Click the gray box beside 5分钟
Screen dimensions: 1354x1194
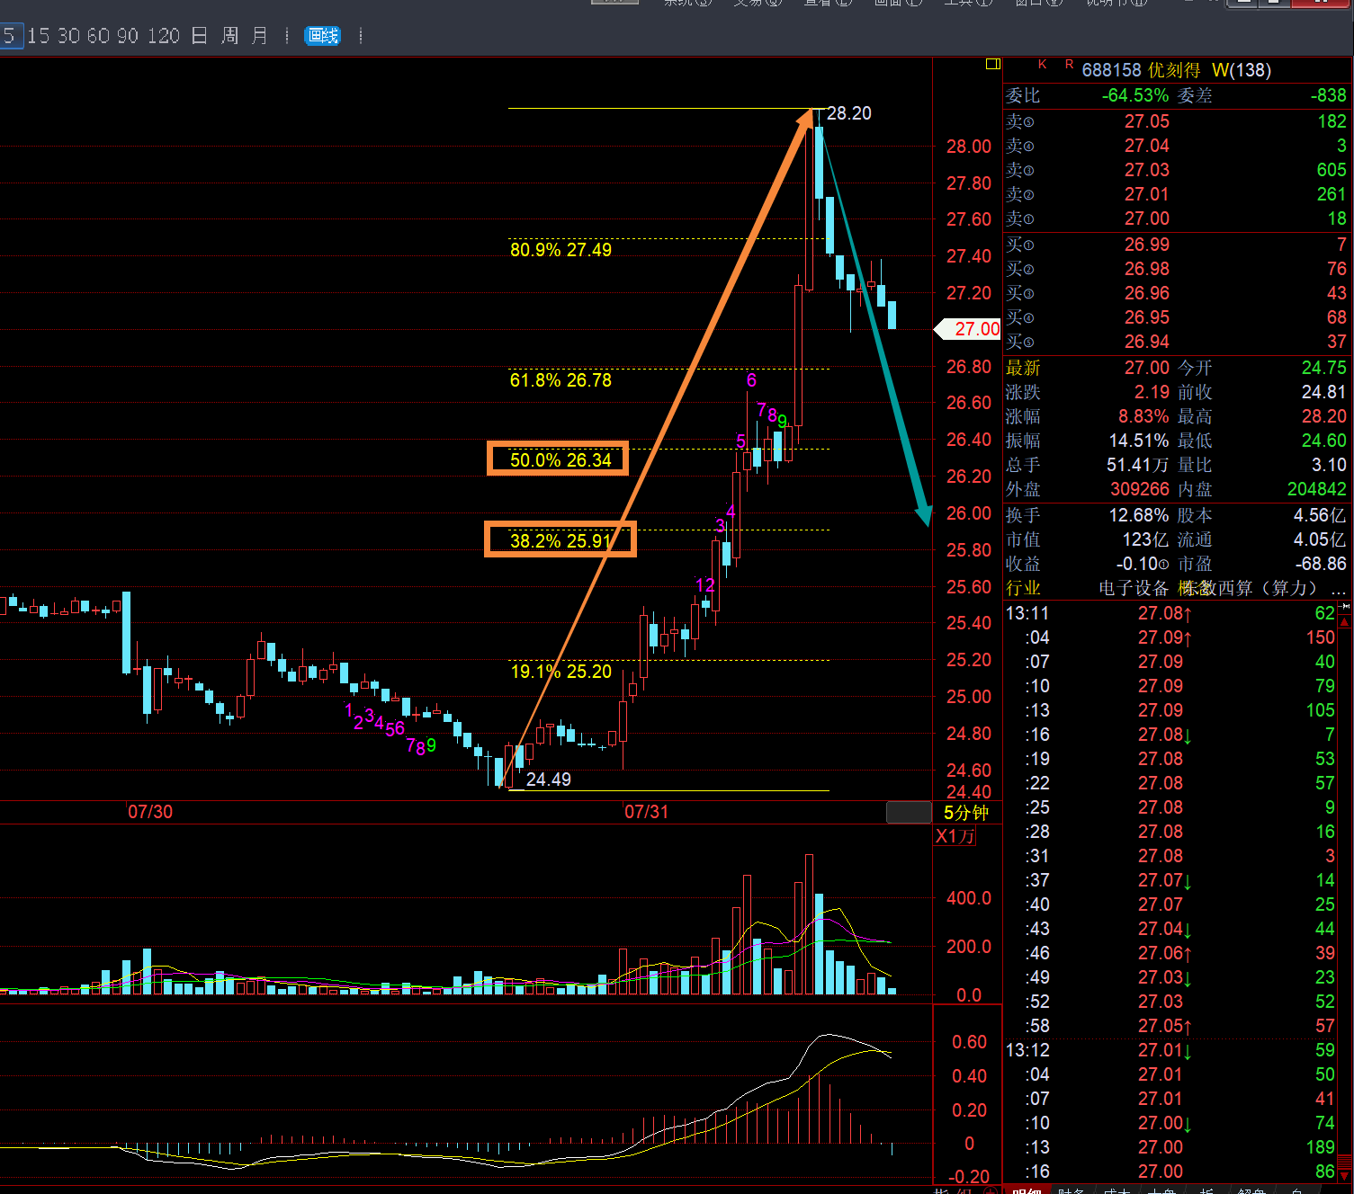(x=909, y=813)
